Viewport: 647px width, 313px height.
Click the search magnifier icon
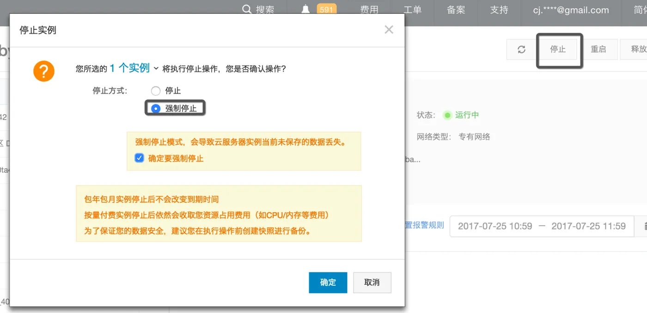pos(247,10)
